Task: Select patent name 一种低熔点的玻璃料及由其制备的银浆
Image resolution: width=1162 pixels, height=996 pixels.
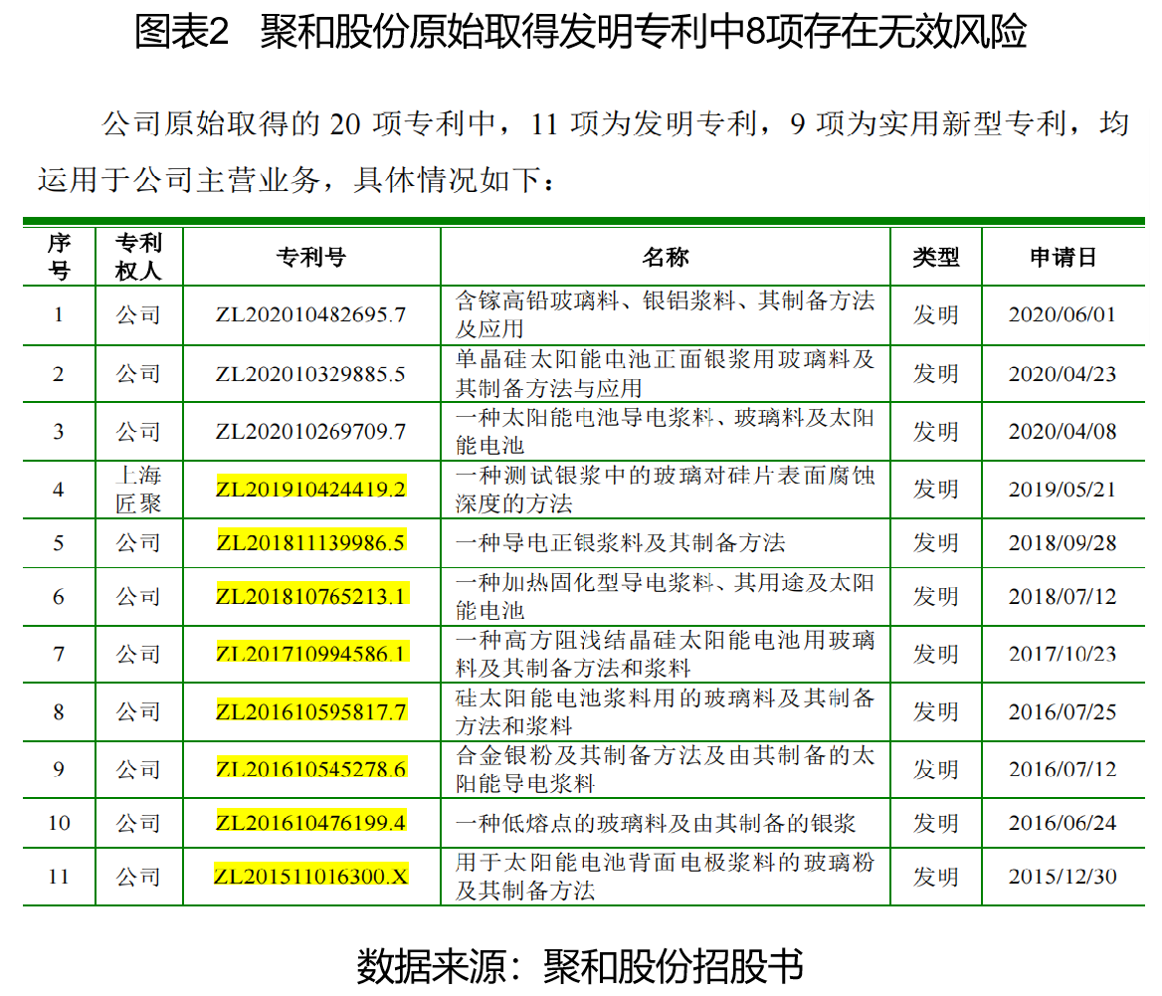Action: pos(655,823)
